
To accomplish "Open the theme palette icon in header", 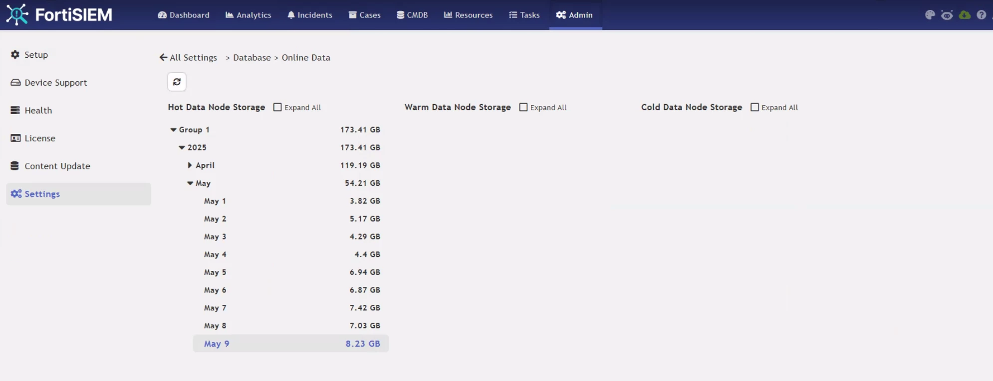I will [x=930, y=15].
